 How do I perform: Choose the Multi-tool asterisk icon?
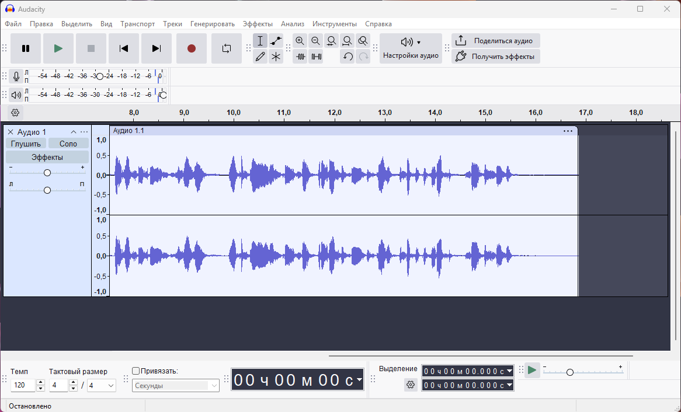(276, 57)
